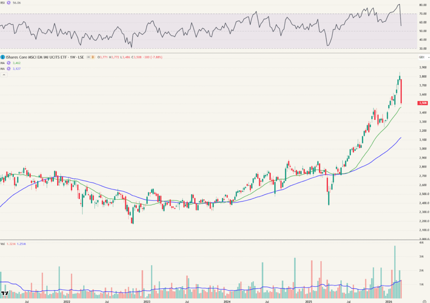Click the Vol label in the volume pane
Screen dimensions: 430x303
[3, 244]
